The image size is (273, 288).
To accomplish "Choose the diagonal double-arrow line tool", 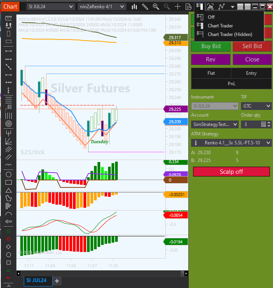I will tap(9, 67).
